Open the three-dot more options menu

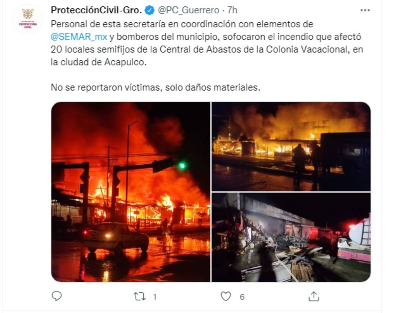[365, 11]
